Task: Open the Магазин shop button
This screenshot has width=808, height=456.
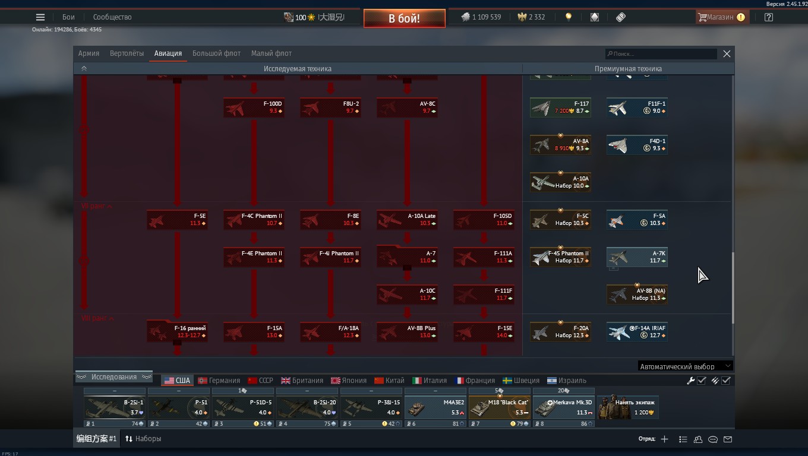Action: click(721, 17)
